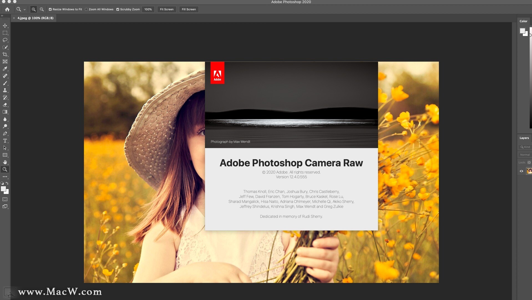Select the Healing Brush tool
532x300 pixels.
pos(5,76)
